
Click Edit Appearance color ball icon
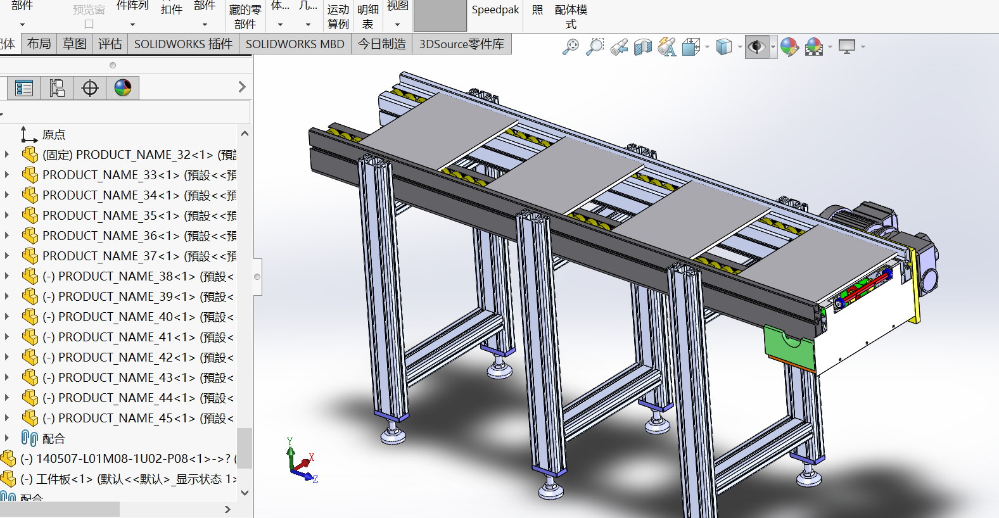click(x=789, y=47)
